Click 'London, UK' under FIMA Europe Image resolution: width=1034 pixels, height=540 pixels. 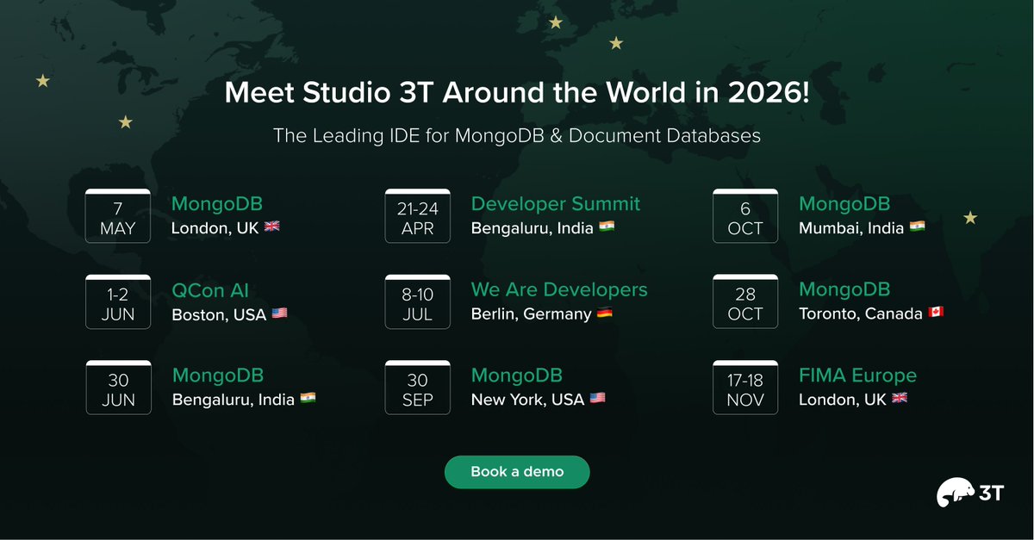(843, 400)
